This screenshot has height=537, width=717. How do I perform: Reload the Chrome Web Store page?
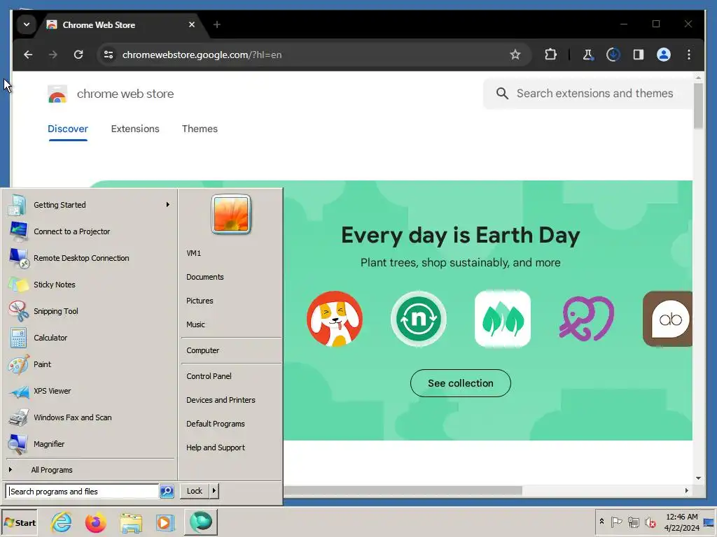pos(78,55)
